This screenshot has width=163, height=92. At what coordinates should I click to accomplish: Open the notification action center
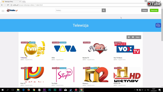tap(160, 90)
